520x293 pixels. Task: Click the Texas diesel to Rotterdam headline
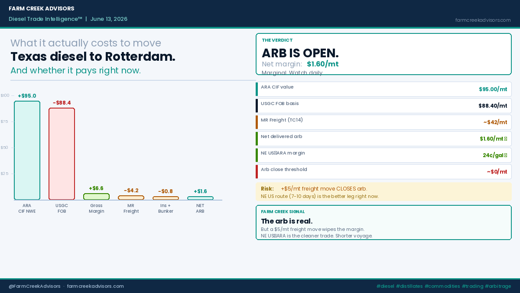93,57
